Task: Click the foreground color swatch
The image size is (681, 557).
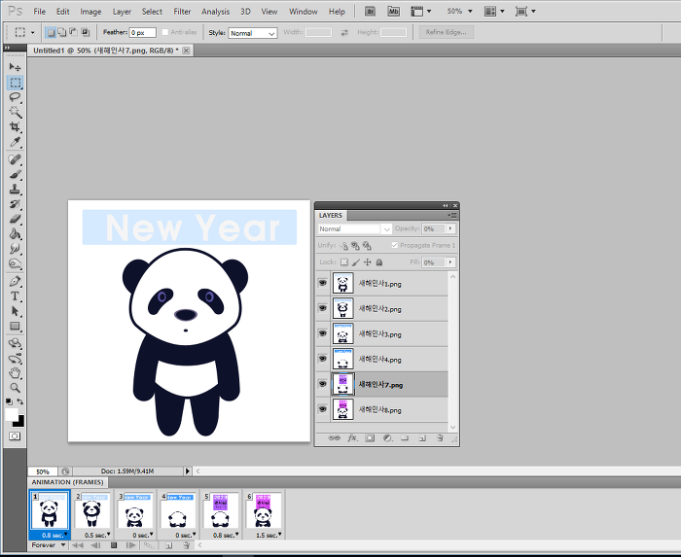Action: [x=12, y=414]
